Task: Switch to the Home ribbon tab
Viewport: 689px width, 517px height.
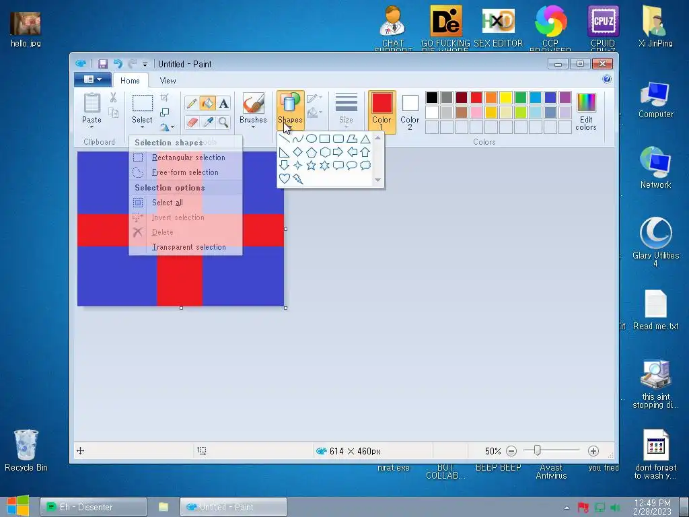Action: [130, 81]
